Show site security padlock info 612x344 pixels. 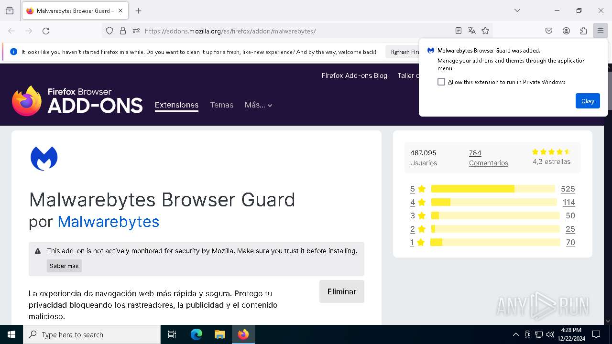(123, 31)
